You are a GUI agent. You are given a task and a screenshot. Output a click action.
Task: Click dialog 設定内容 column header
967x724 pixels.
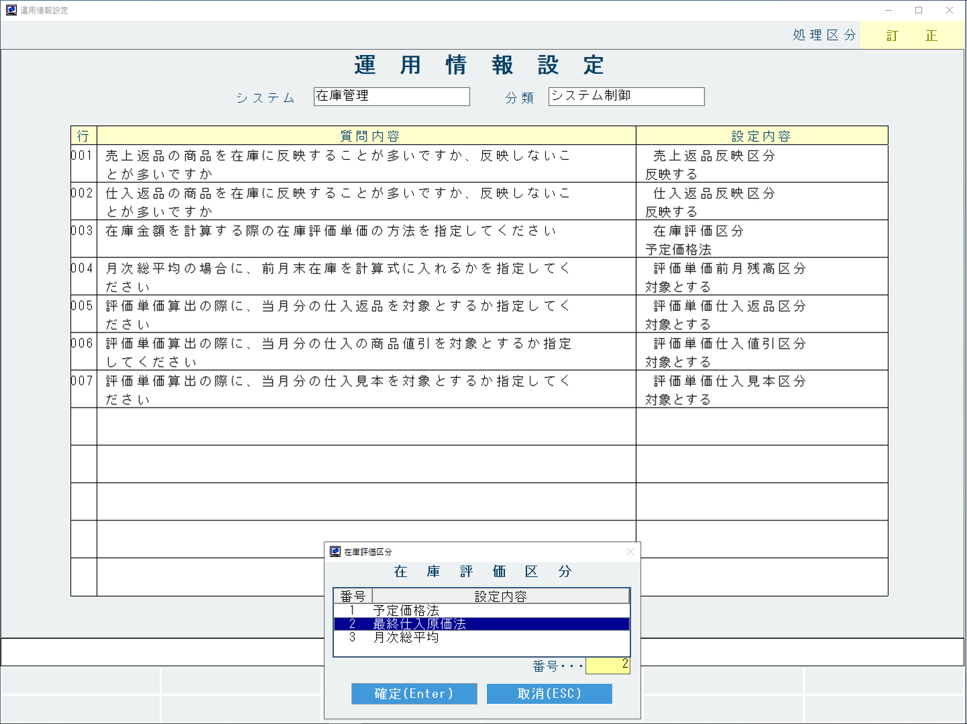pyautogui.click(x=500, y=596)
